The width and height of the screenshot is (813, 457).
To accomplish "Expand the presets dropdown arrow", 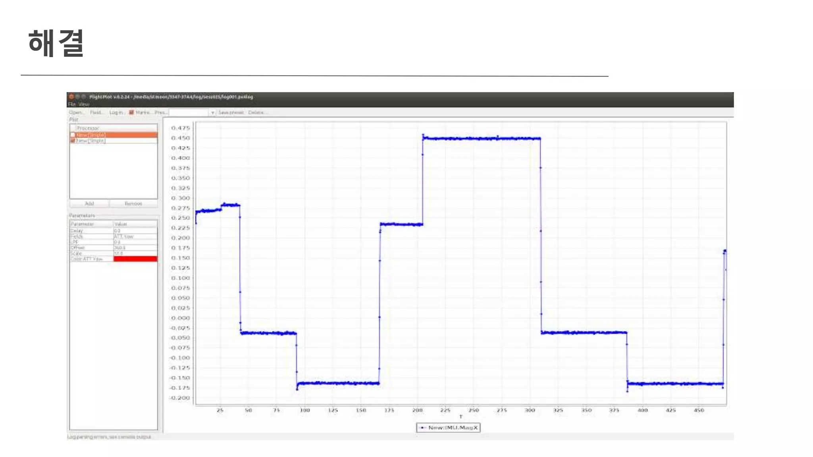I will click(213, 113).
